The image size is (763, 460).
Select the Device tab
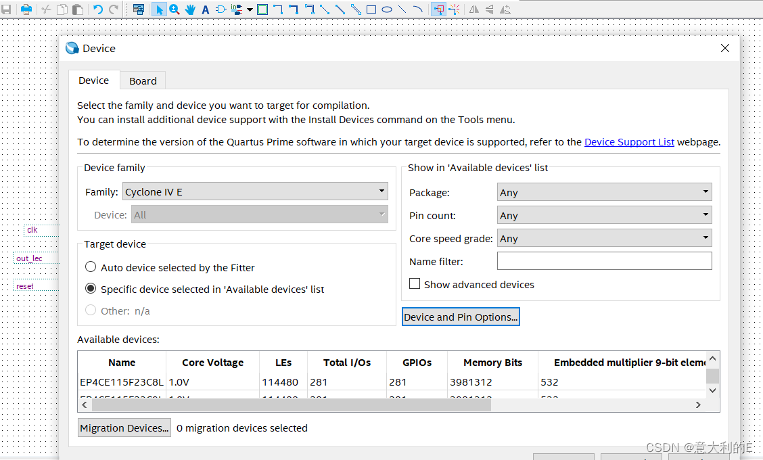click(94, 80)
